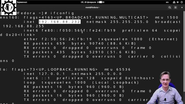185x104 pixels.
Task: Click the broadcast address 192.168.88.255
Action: [x=23, y=26]
